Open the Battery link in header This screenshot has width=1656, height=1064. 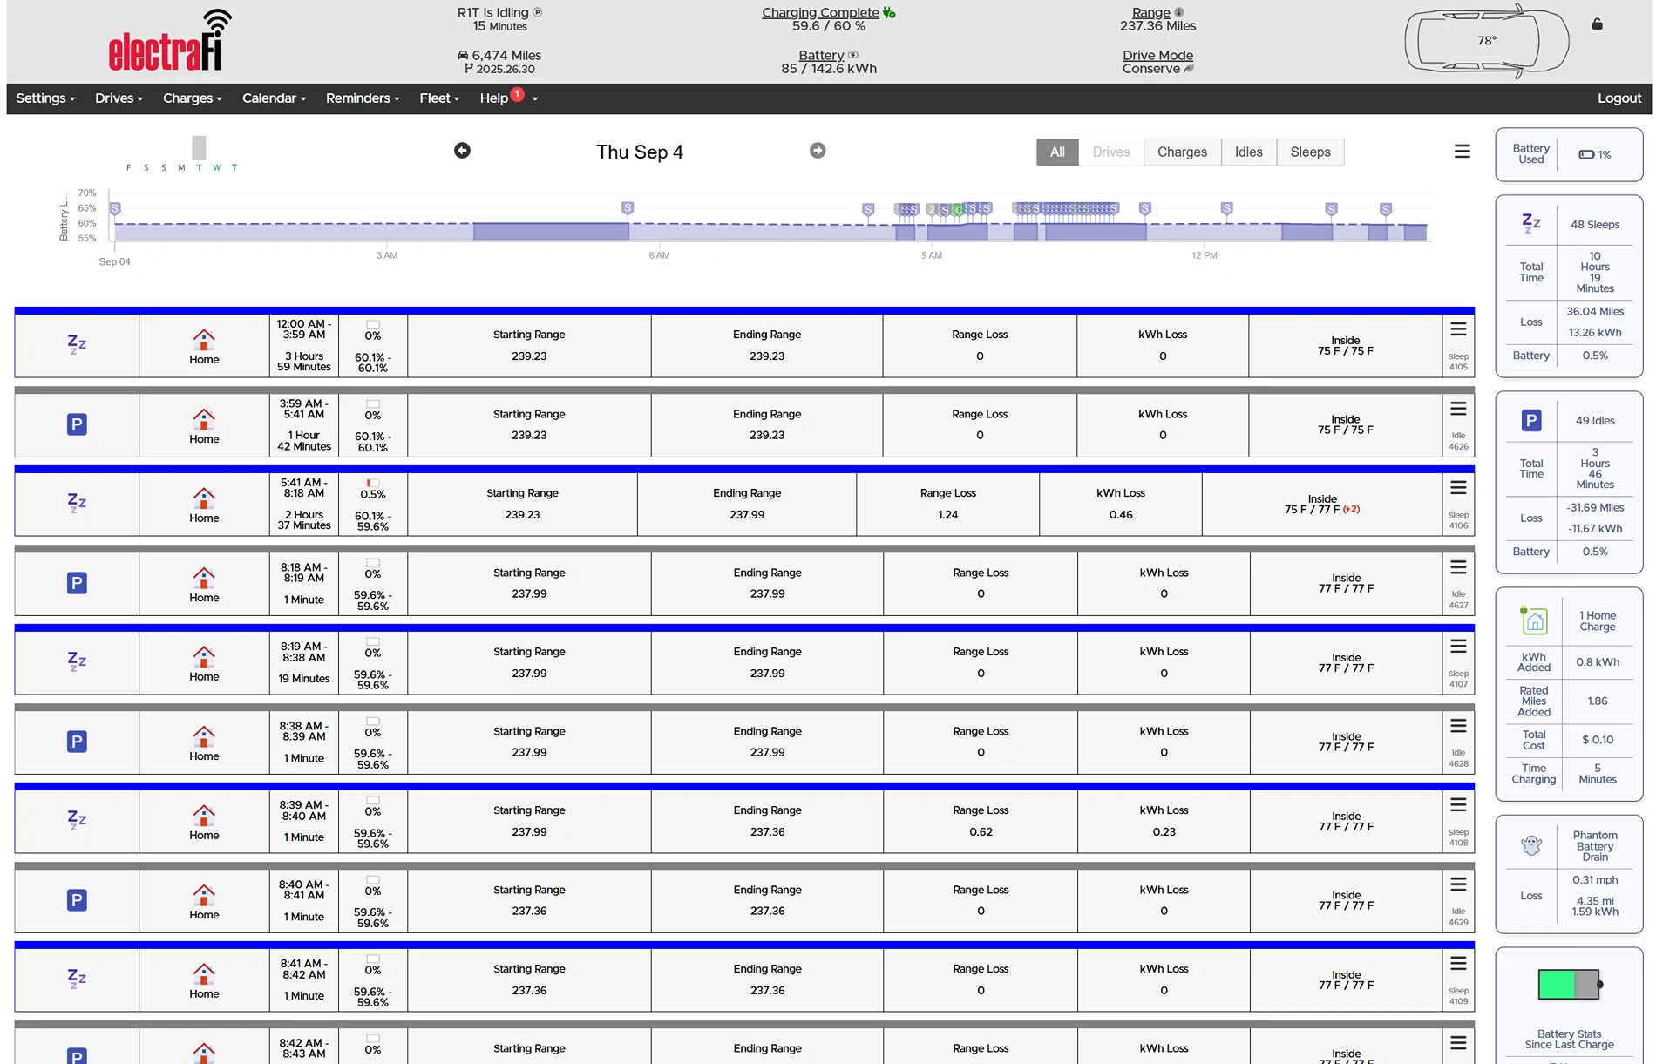point(821,55)
